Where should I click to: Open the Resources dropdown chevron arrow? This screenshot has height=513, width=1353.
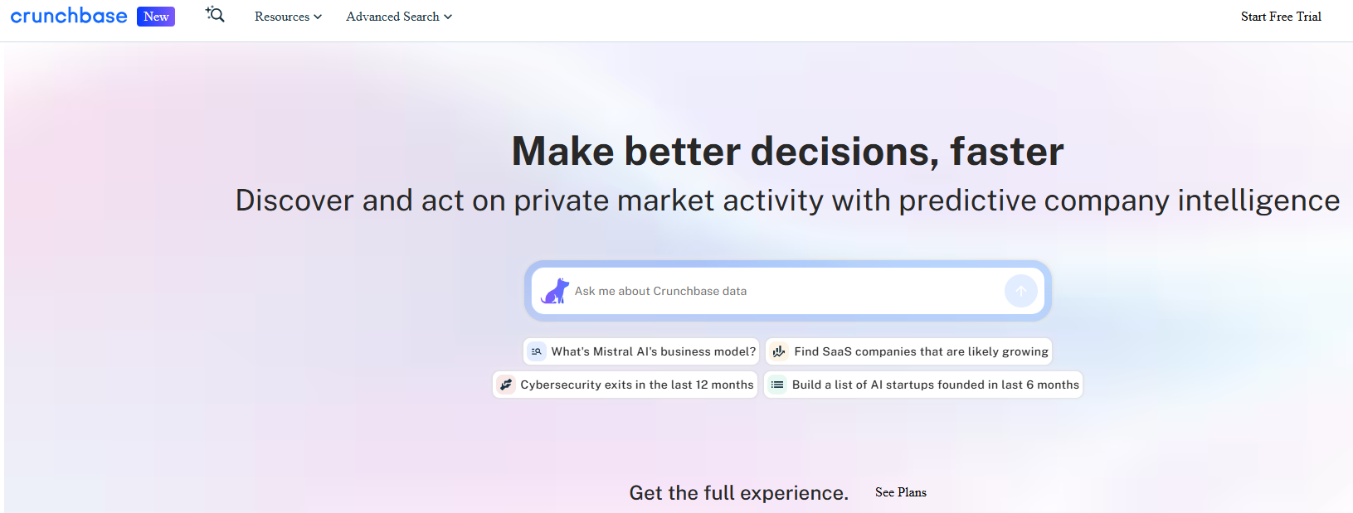(318, 17)
